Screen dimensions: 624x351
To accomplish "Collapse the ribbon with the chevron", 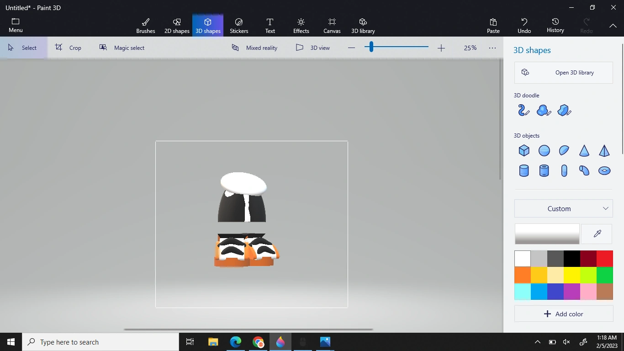I will (x=613, y=26).
